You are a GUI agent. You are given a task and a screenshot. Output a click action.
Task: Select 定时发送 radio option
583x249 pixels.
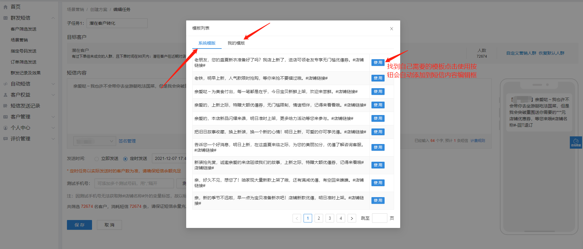coord(125,159)
